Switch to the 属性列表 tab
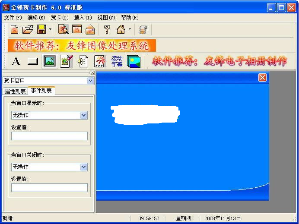Viewport: 299px width, 224px height. [x=15, y=91]
